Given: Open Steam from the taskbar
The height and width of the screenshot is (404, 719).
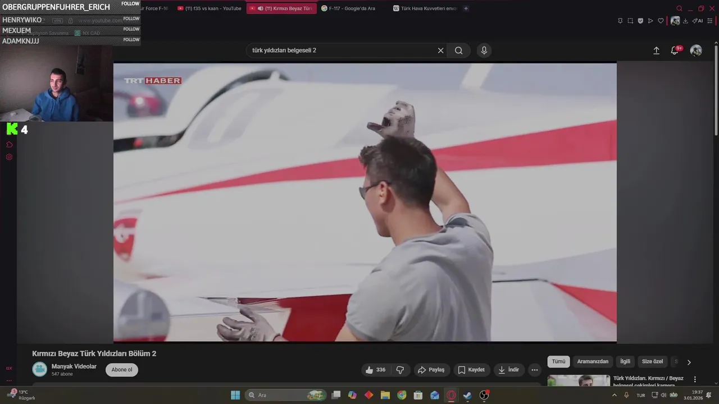Looking at the screenshot, I should click(467, 395).
